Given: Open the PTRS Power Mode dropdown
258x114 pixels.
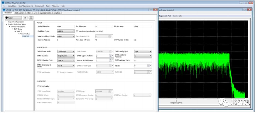Looking at the screenshot, I should tap(66, 91).
